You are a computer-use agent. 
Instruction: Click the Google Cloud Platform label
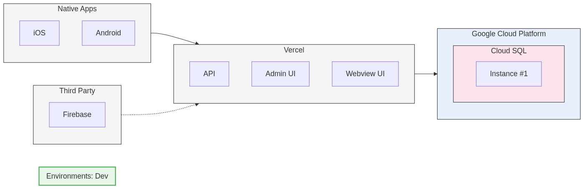coord(508,34)
